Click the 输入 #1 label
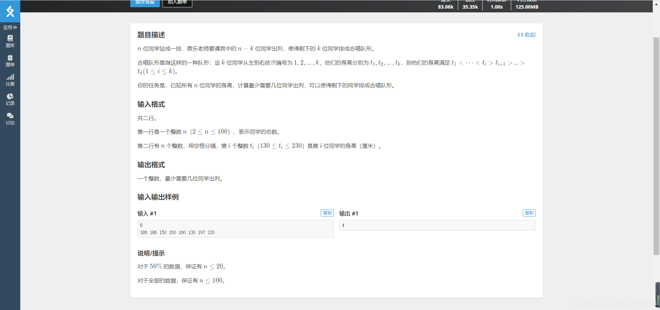 147,213
